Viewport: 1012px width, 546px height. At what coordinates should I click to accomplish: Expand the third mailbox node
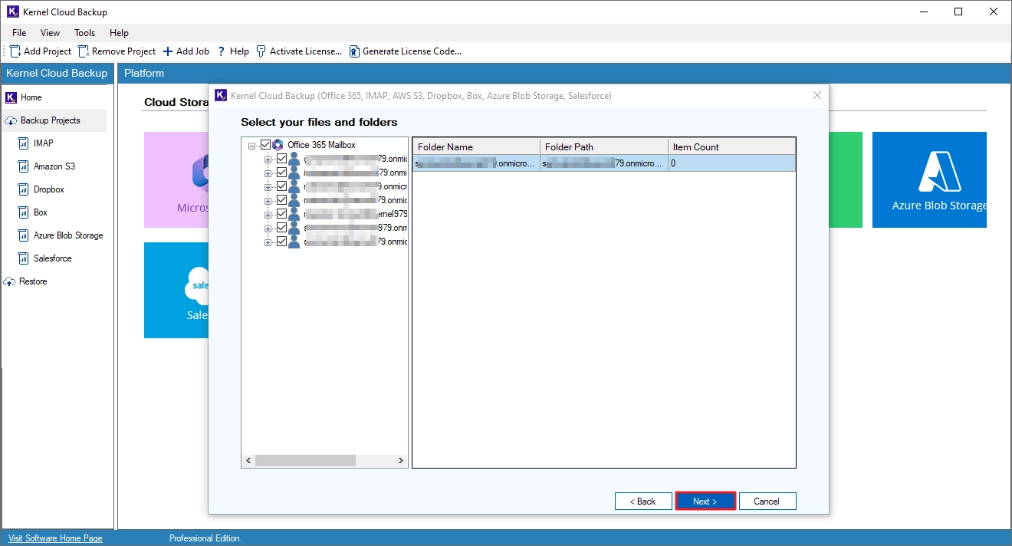point(268,187)
